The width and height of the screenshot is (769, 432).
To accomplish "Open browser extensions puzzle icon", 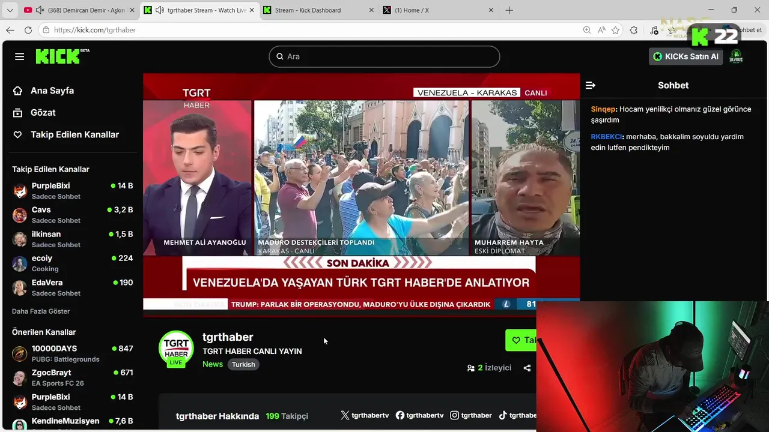I will pyautogui.click(x=634, y=30).
